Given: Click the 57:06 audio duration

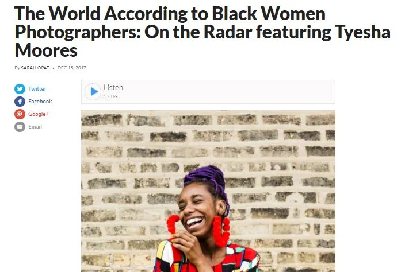Looking at the screenshot, I should coord(110,96).
